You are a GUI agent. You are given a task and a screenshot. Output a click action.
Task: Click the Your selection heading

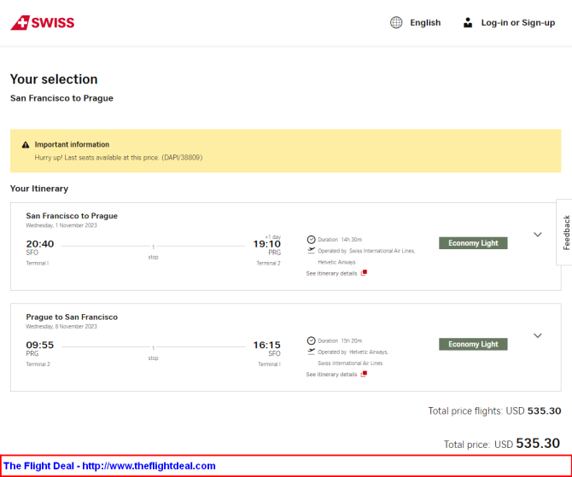(54, 79)
